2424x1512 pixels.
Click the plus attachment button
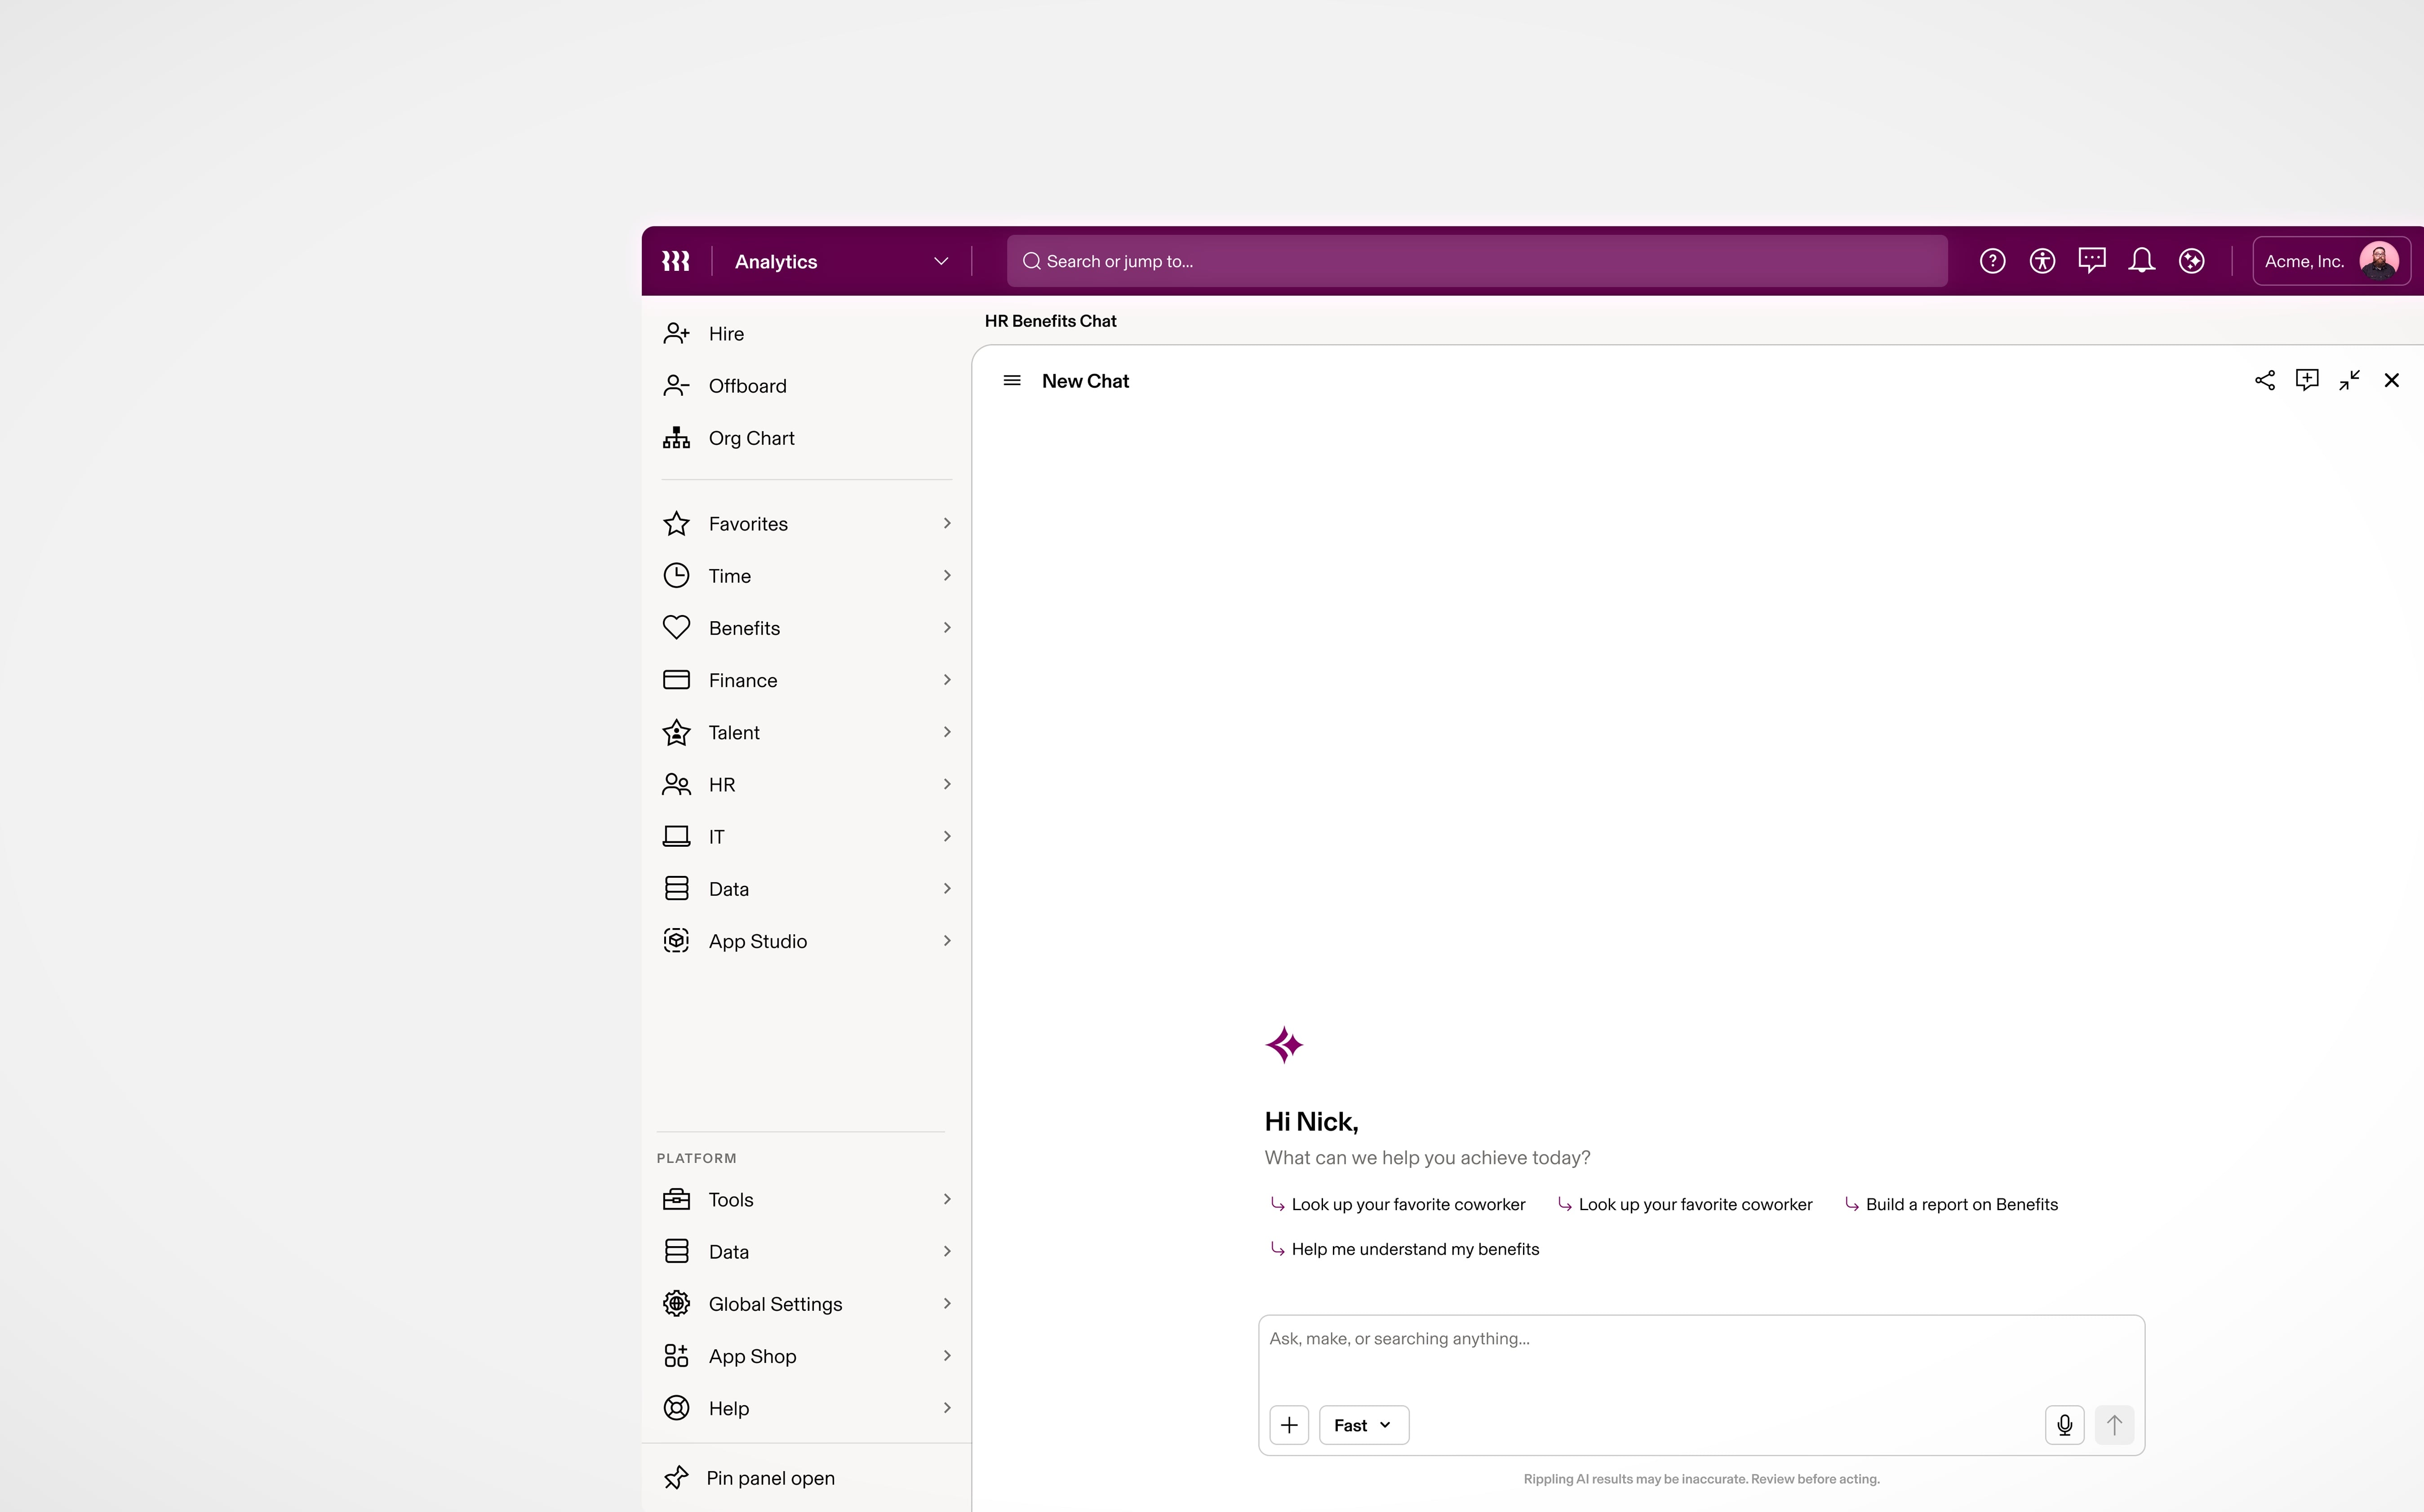[x=1290, y=1425]
